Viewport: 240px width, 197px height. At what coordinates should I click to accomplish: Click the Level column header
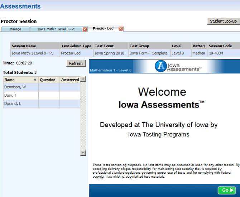tap(181, 46)
